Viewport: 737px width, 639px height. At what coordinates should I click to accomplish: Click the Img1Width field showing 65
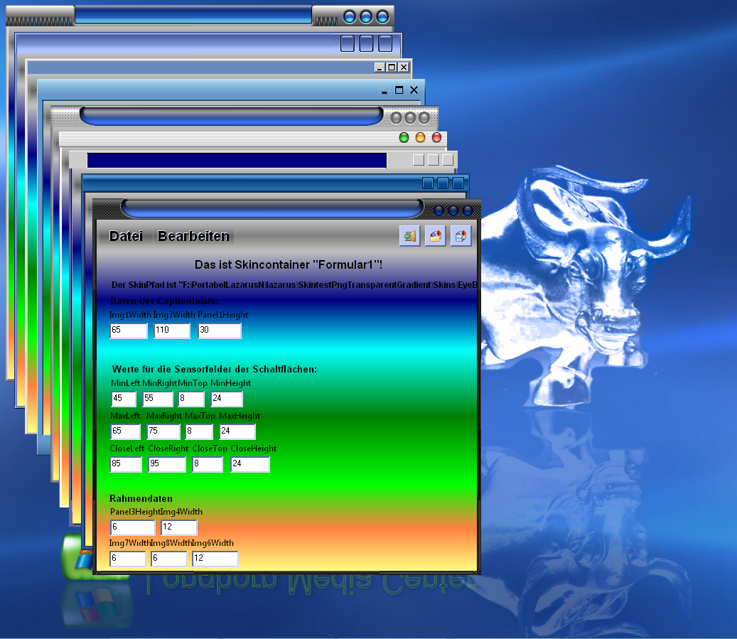click(x=129, y=331)
